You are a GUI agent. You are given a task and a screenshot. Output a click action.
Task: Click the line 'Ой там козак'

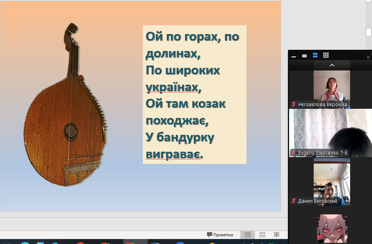(185, 104)
